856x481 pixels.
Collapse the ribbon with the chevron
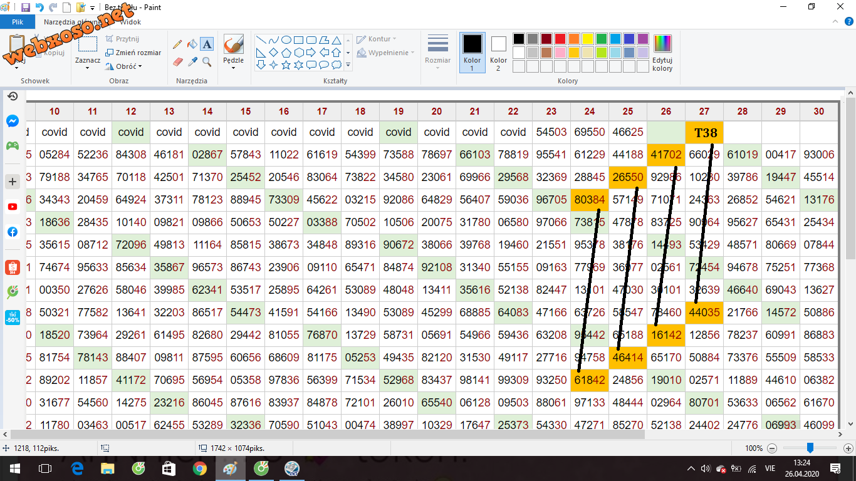pyautogui.click(x=834, y=22)
